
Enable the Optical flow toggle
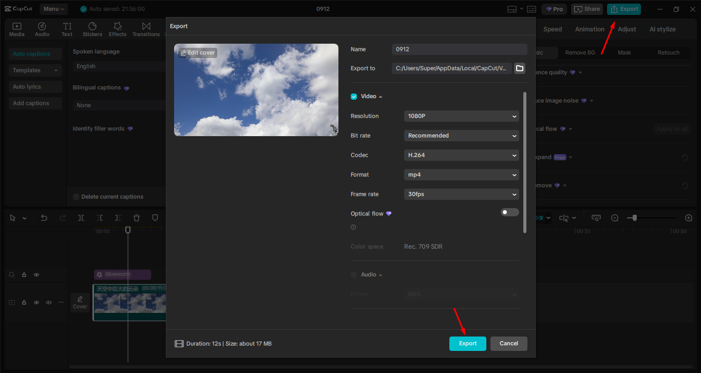tap(509, 212)
